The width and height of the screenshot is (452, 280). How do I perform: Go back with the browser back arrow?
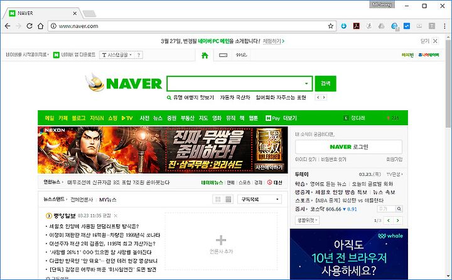tap(8, 26)
